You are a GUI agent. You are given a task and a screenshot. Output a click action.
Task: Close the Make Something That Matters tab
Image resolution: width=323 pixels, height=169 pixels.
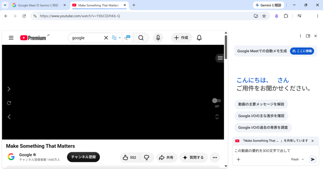(x=125, y=5)
